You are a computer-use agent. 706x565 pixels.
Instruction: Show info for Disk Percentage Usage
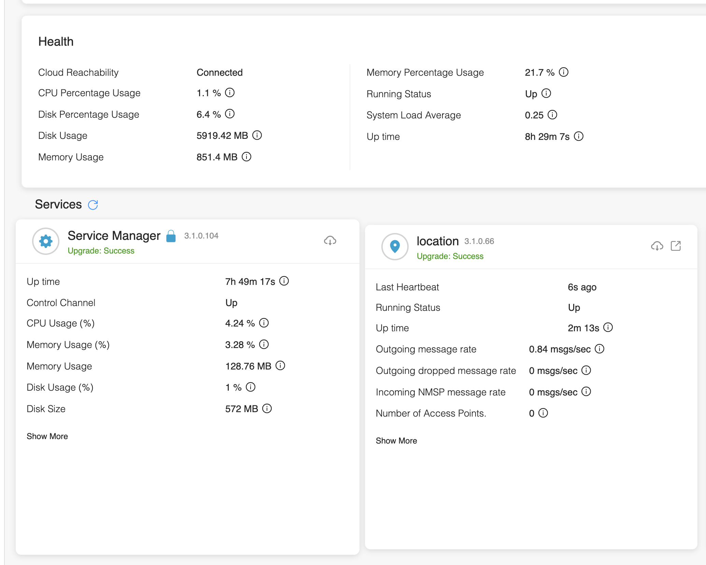click(x=230, y=114)
